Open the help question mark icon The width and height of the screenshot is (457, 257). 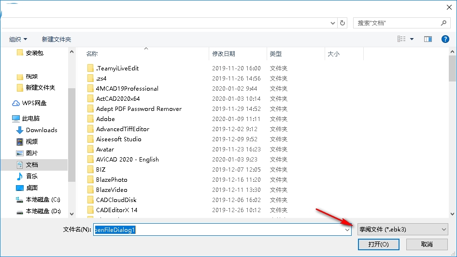445,39
